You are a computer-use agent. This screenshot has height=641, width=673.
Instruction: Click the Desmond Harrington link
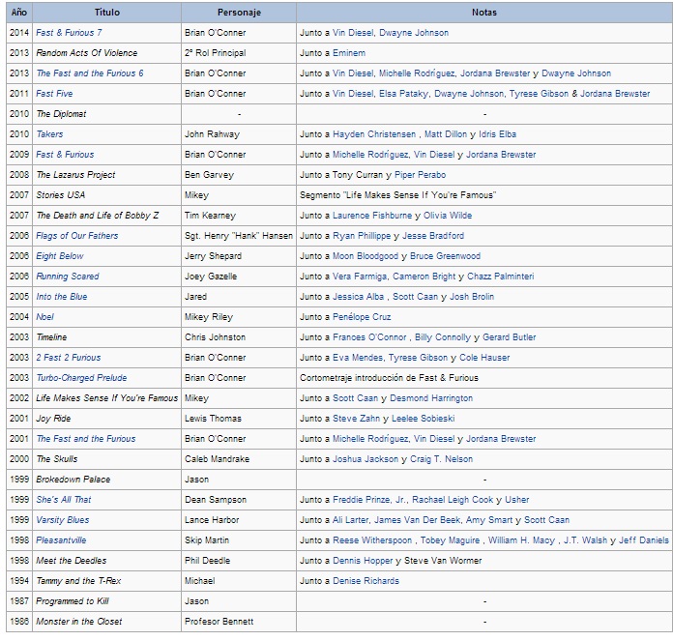click(x=431, y=398)
